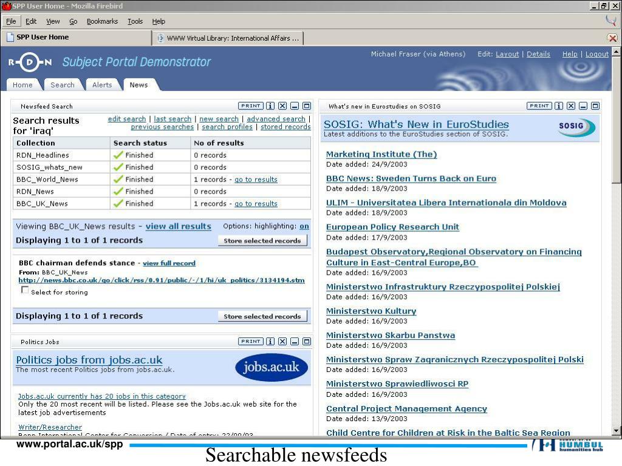Switch to the Search portal tab

click(63, 85)
